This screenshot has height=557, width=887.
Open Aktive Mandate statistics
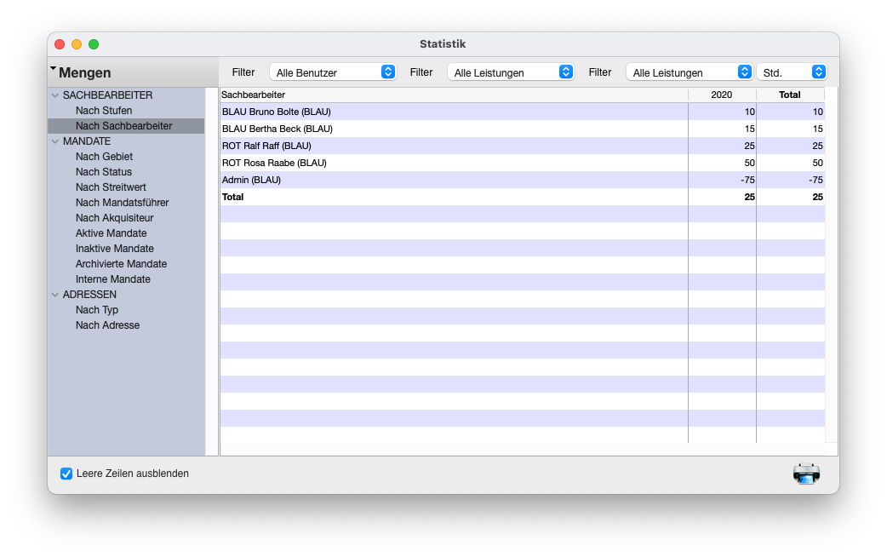click(x=111, y=233)
